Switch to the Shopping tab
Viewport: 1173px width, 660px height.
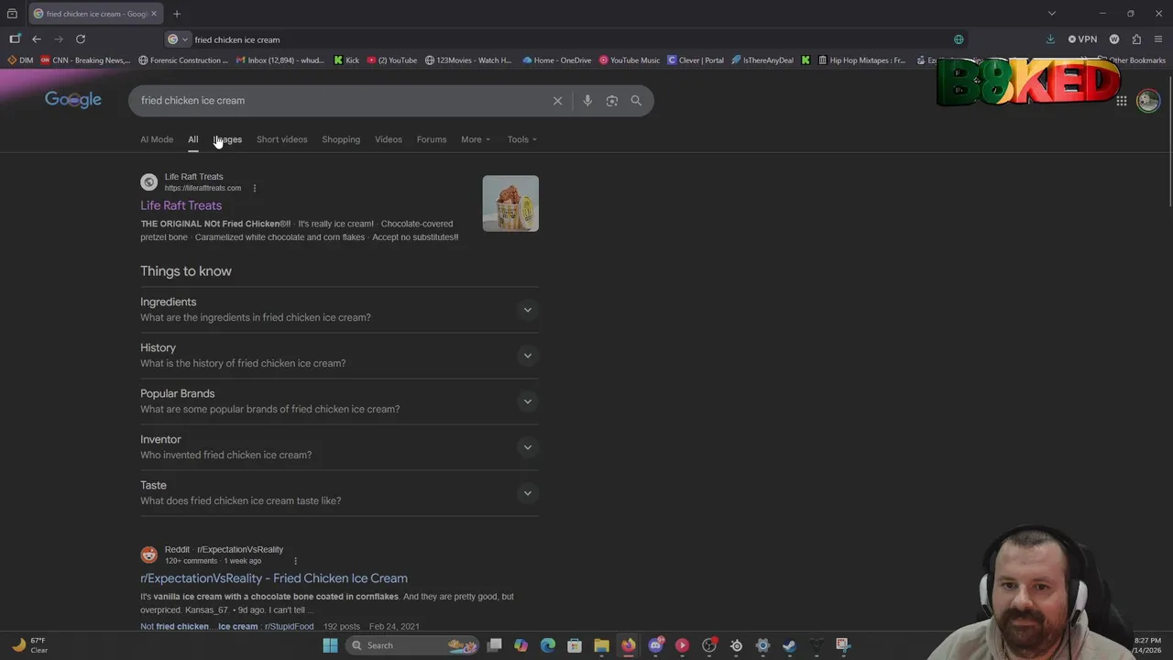coord(341,139)
